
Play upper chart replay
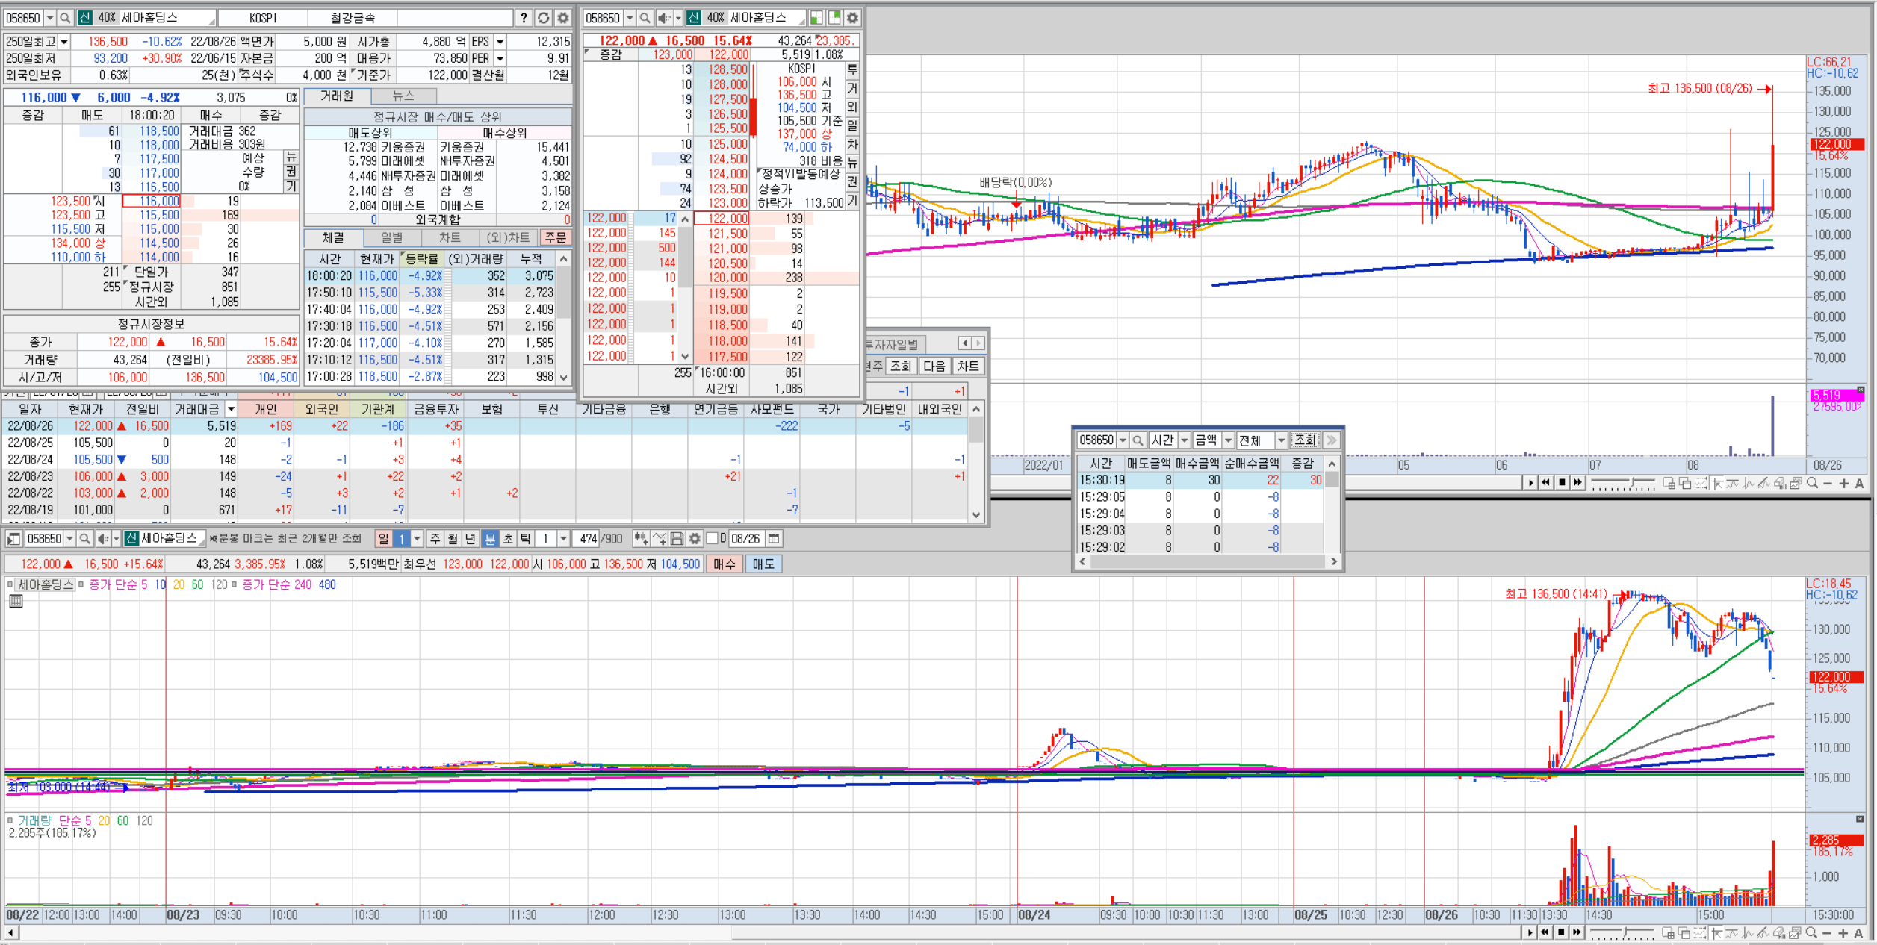1530,484
